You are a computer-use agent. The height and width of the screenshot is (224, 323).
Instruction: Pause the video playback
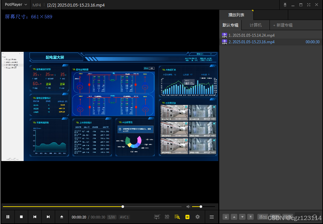click(x=8, y=217)
